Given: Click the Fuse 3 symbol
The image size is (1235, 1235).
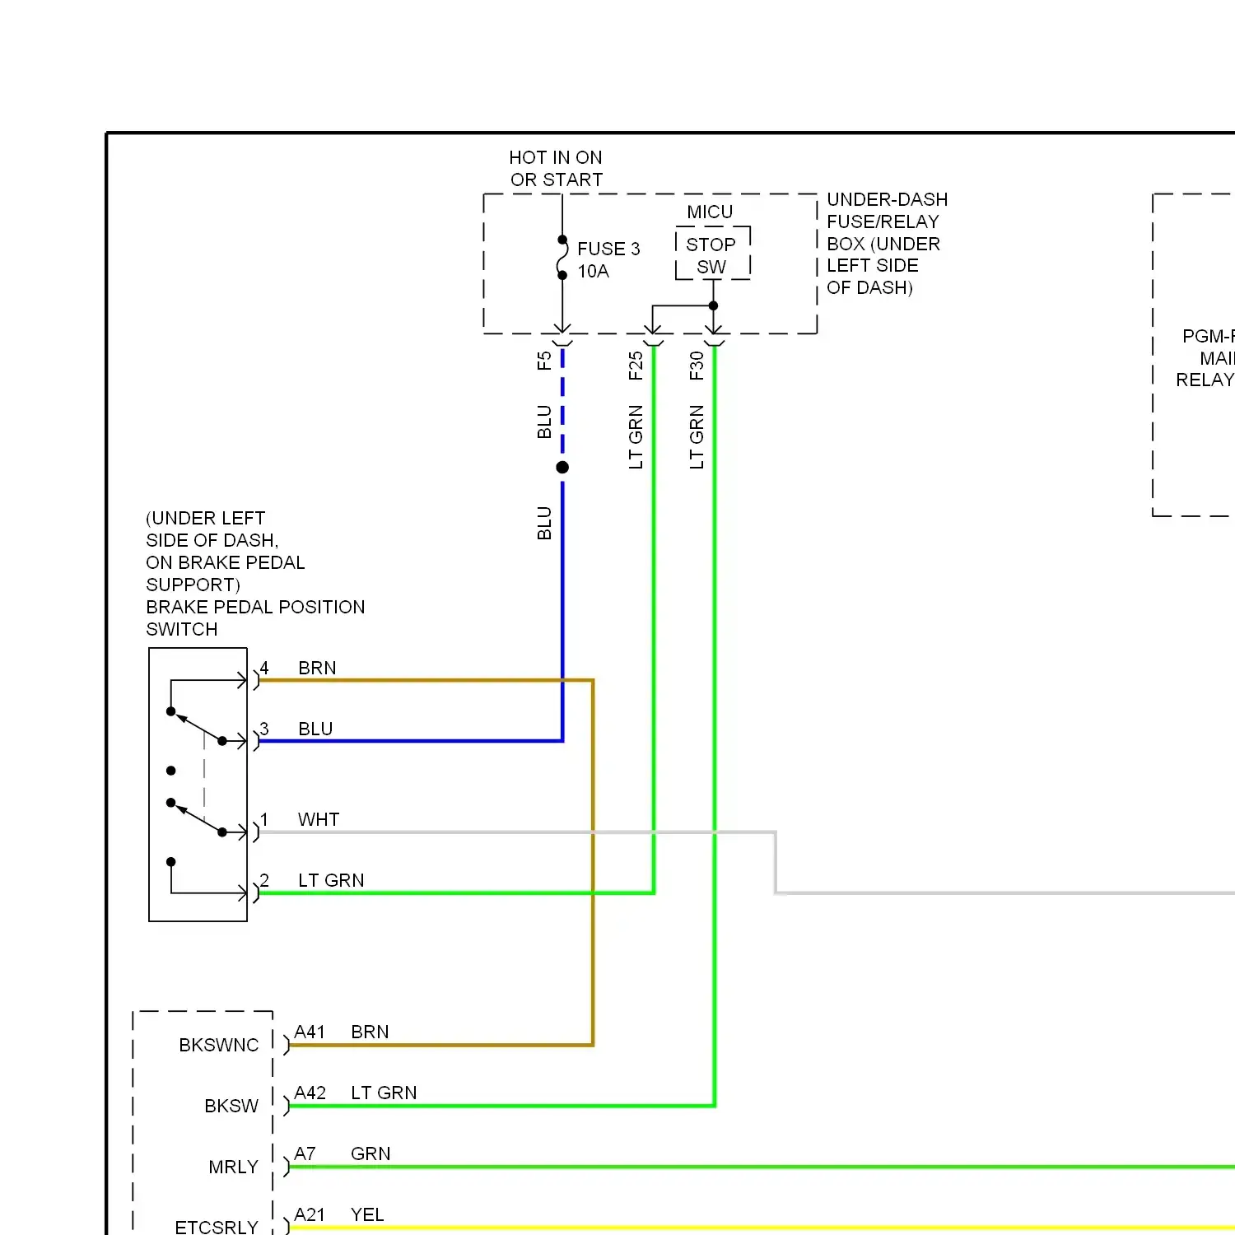Looking at the screenshot, I should 562,258.
